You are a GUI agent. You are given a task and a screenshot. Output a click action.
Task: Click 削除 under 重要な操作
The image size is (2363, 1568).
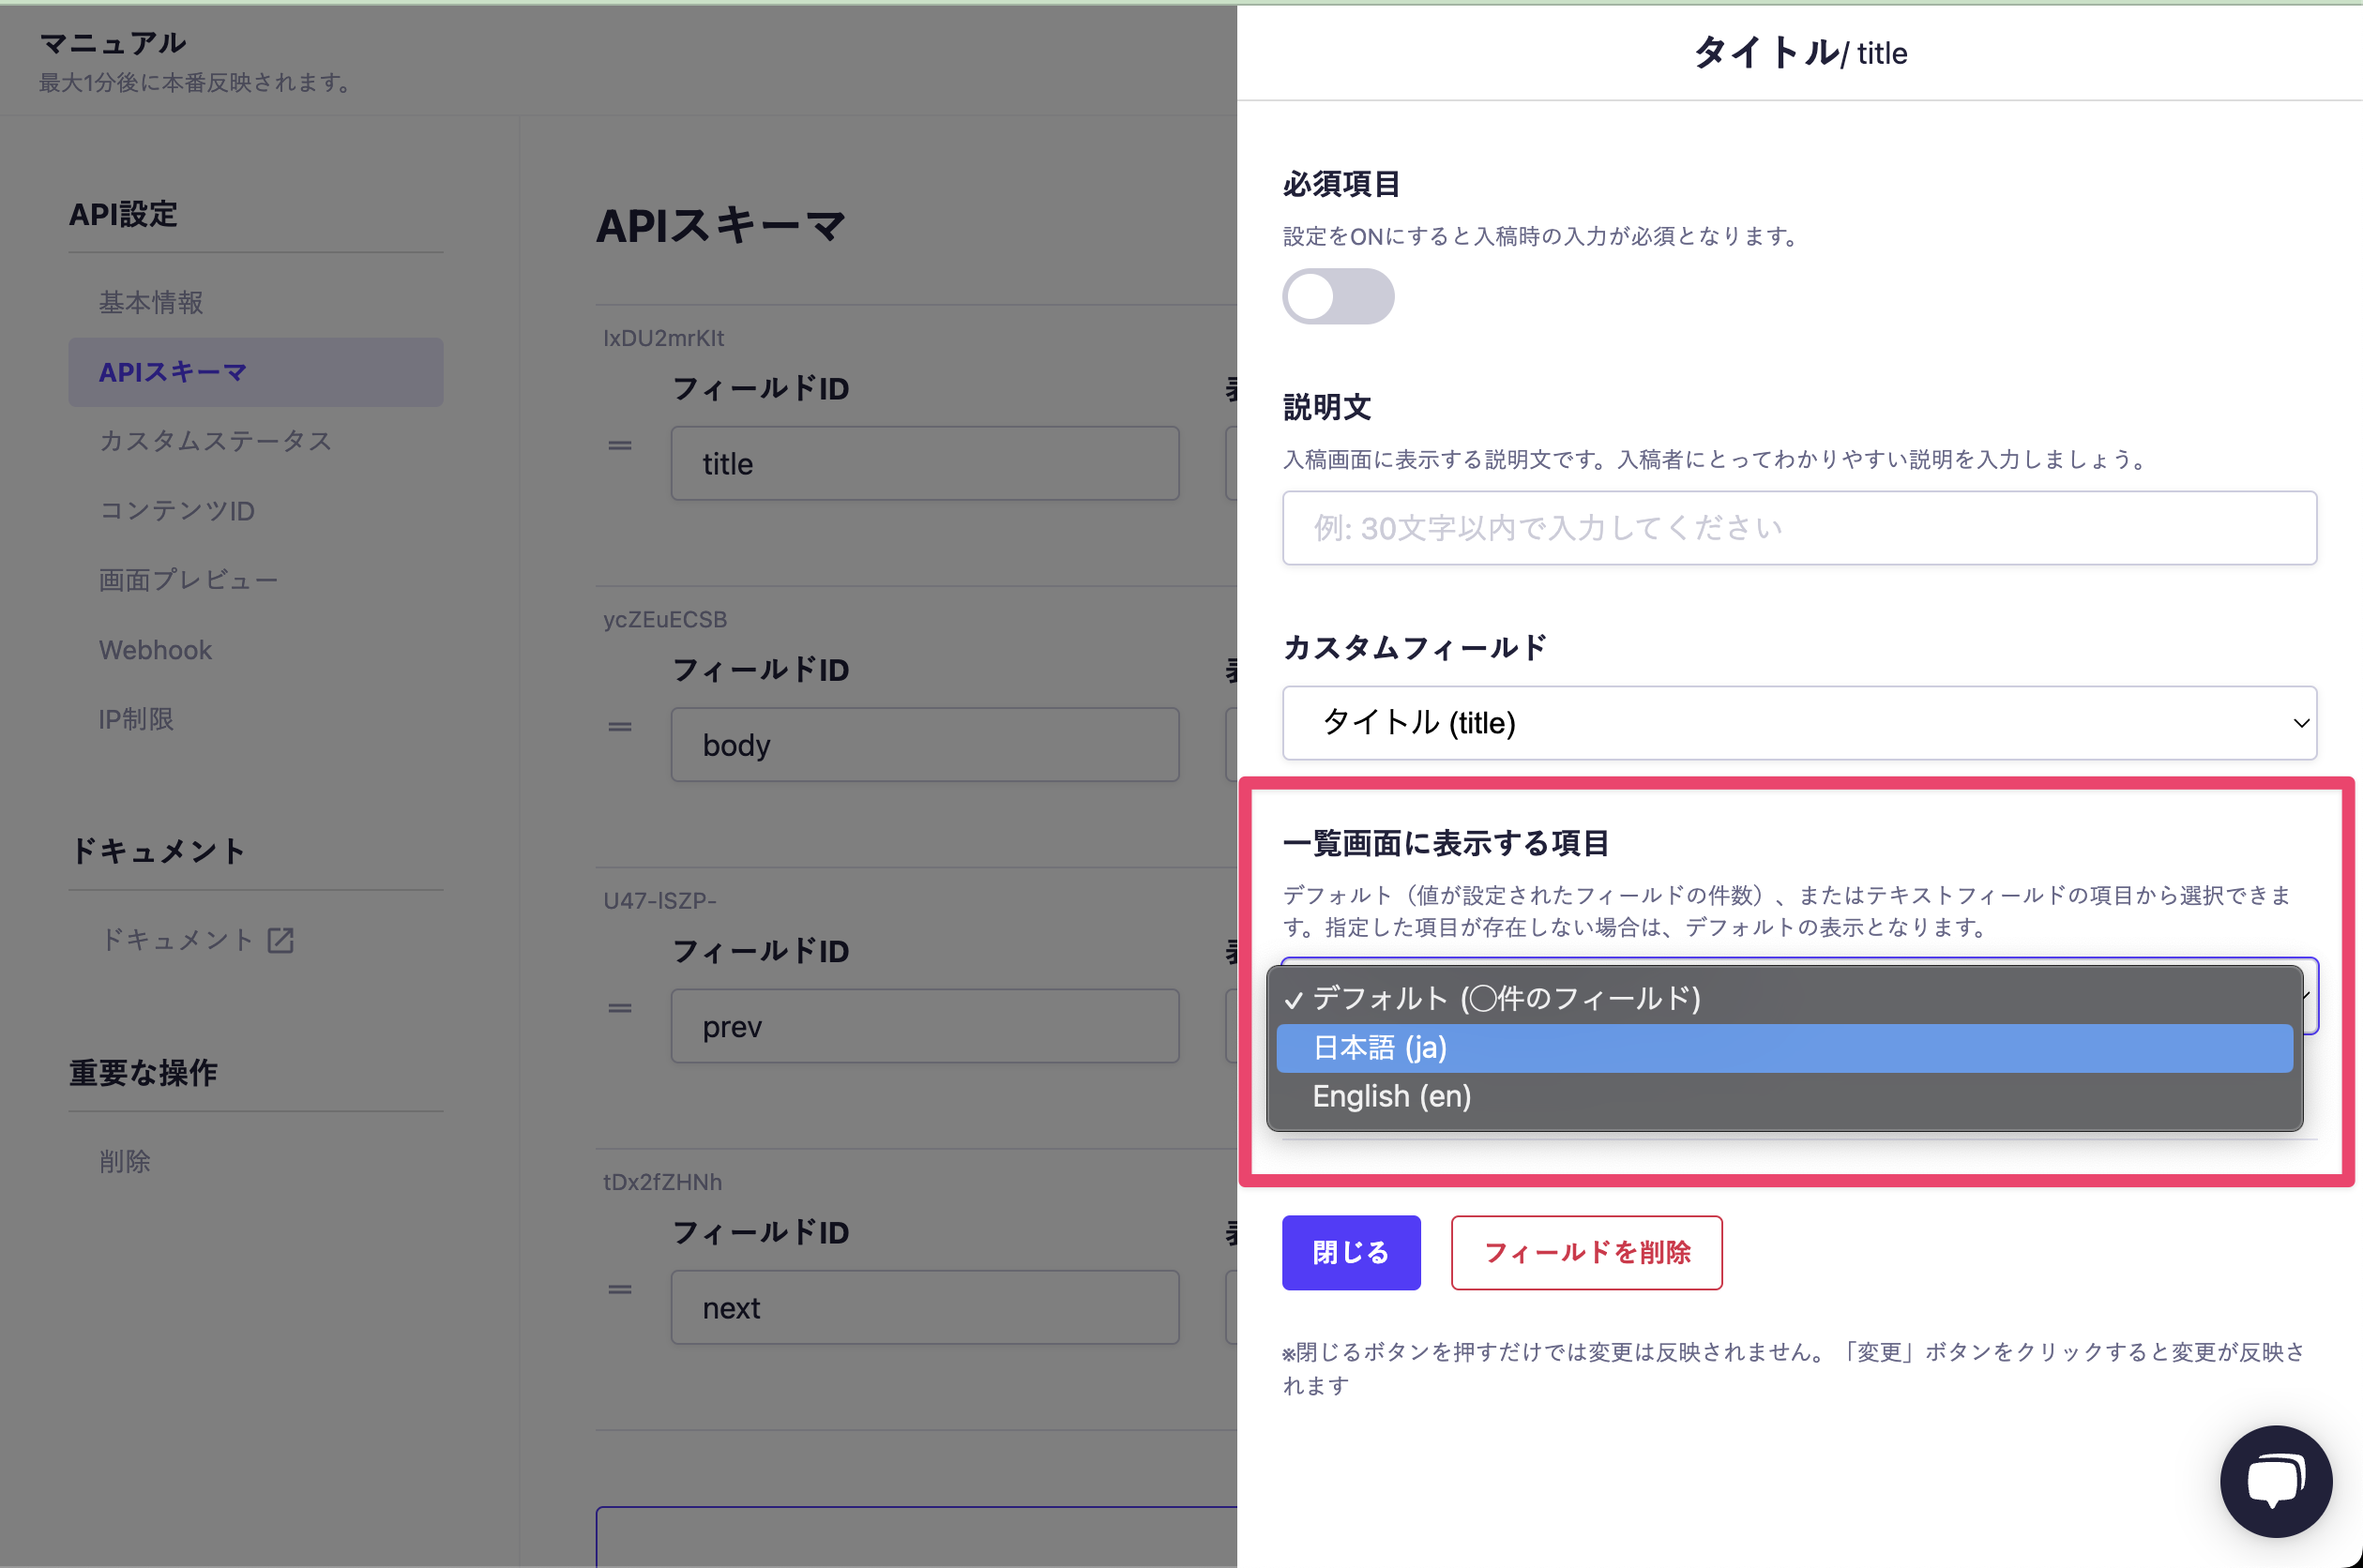click(x=125, y=1161)
